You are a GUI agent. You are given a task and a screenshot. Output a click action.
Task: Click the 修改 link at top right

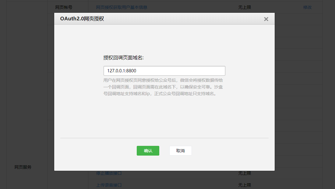coord(308,7)
